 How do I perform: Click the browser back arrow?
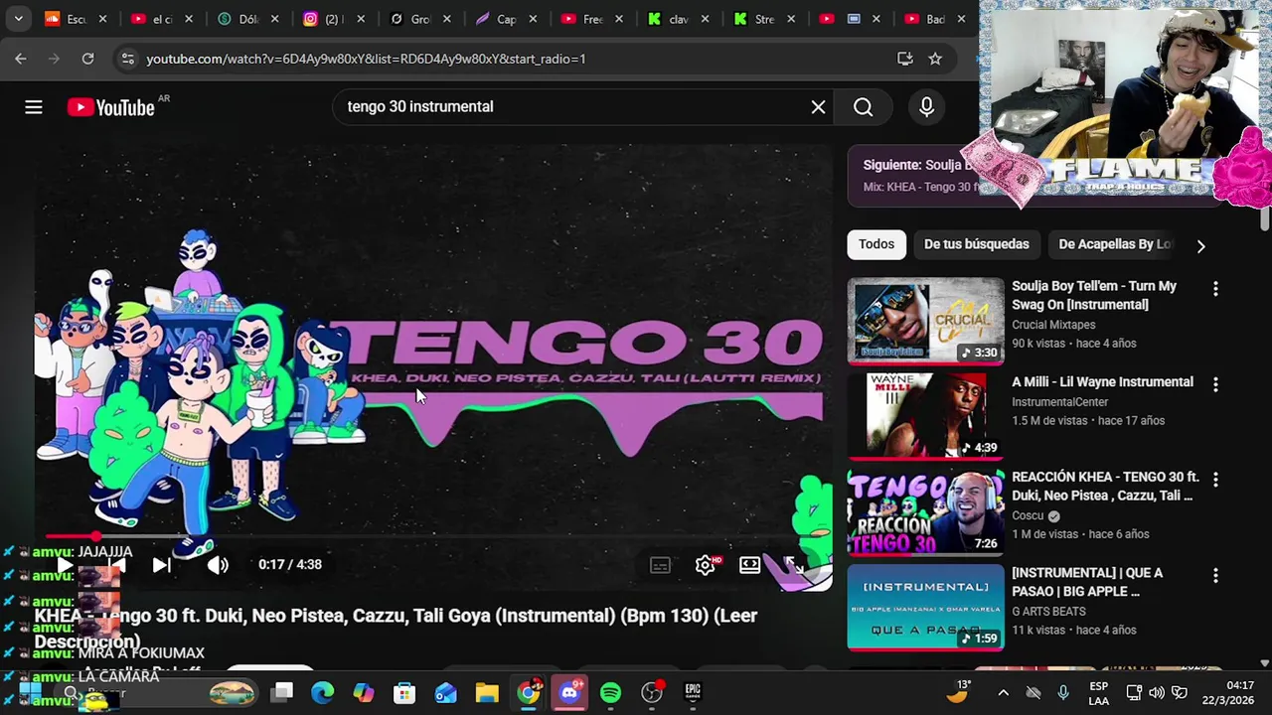[x=21, y=59]
